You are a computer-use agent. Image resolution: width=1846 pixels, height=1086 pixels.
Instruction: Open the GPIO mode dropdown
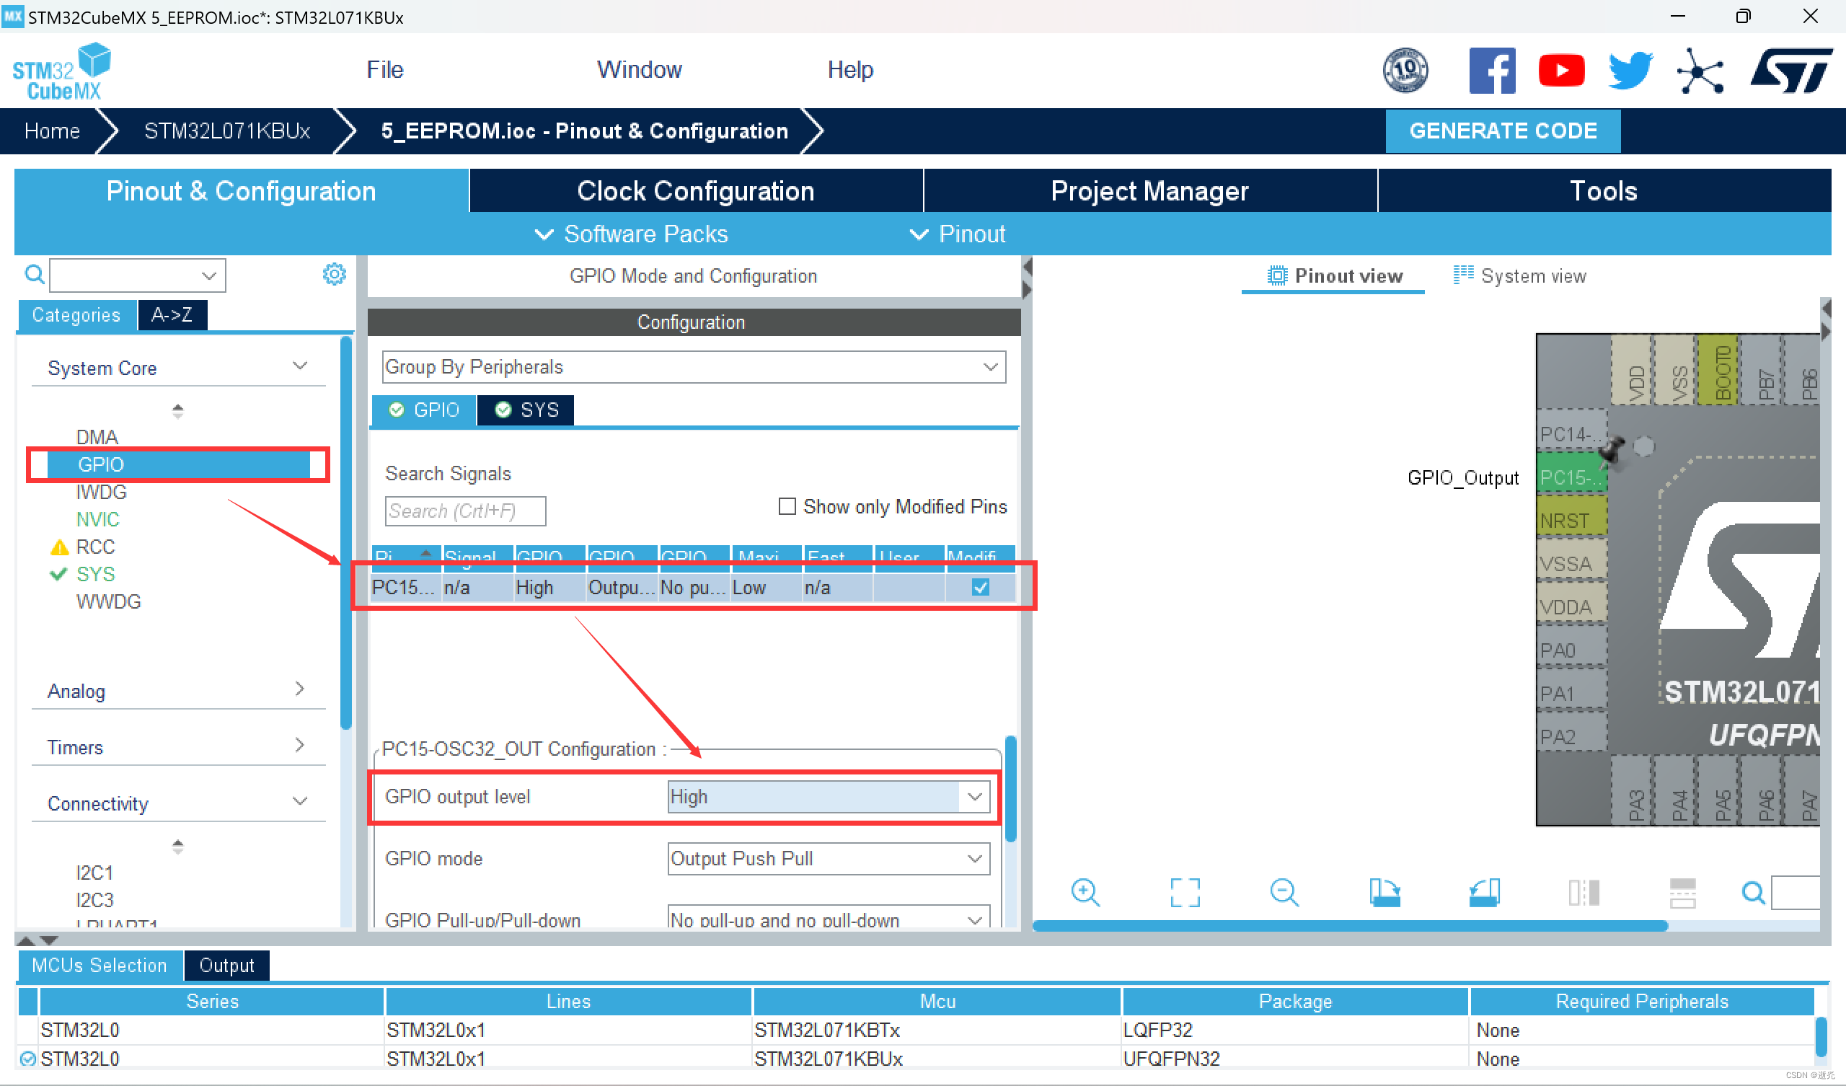click(829, 859)
